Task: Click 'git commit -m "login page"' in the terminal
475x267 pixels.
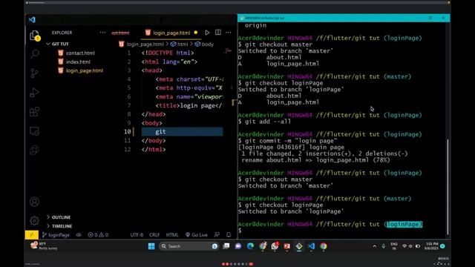Action: [x=291, y=141]
